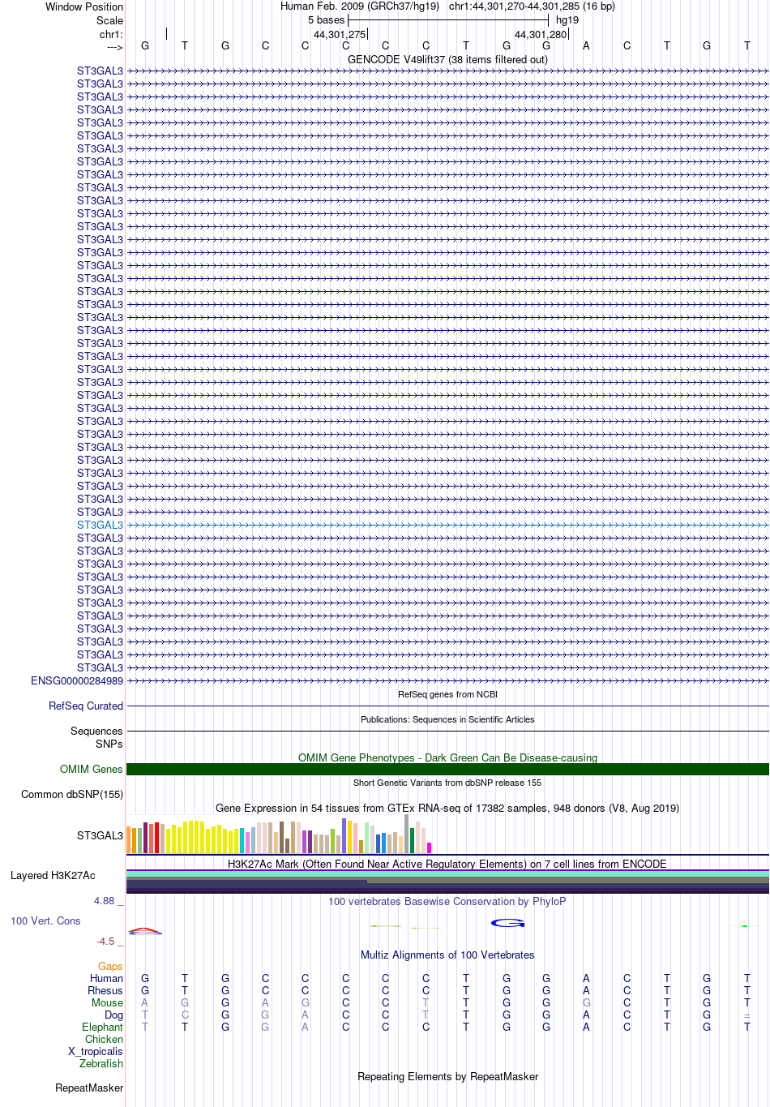This screenshot has height=1107, width=770.
Task: Click the RefSeq genes from NCBI title
Action: point(447,694)
